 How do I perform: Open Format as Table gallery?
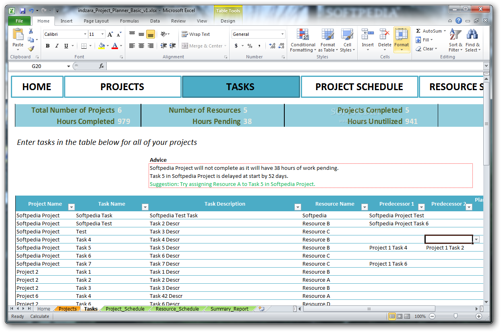[x=327, y=40]
